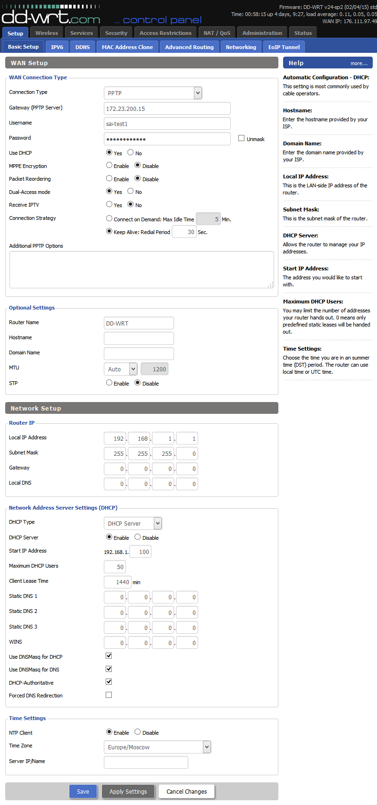377x805 pixels.
Task: Go to the Administration tab
Action: [x=262, y=33]
